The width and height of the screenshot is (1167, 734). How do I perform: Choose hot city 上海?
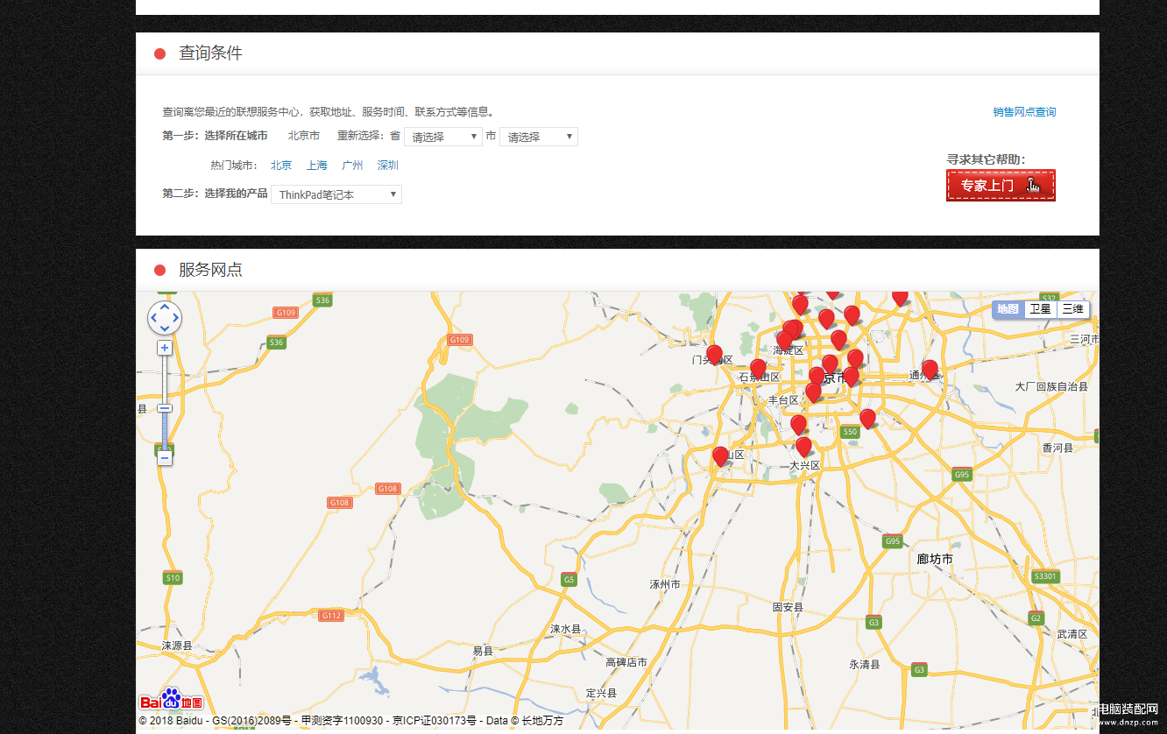tap(317, 165)
